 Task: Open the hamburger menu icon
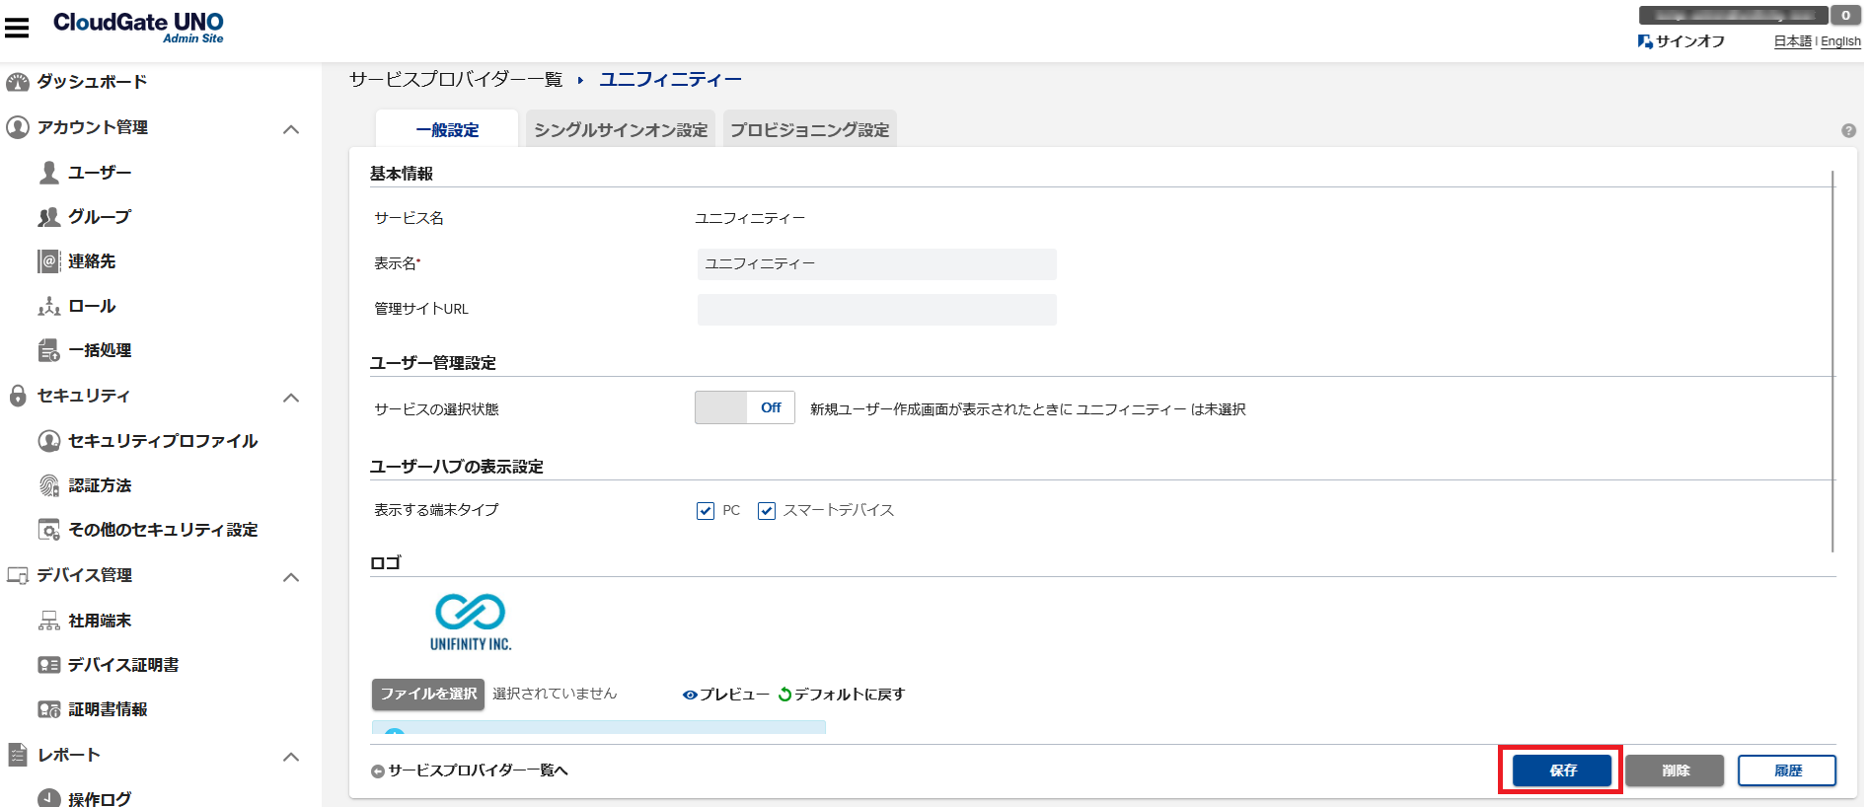click(x=17, y=28)
